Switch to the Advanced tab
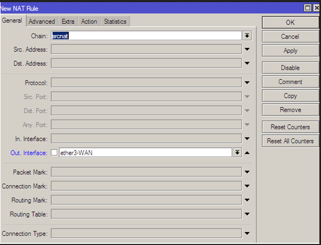This screenshot has height=245, width=321. coord(42,22)
